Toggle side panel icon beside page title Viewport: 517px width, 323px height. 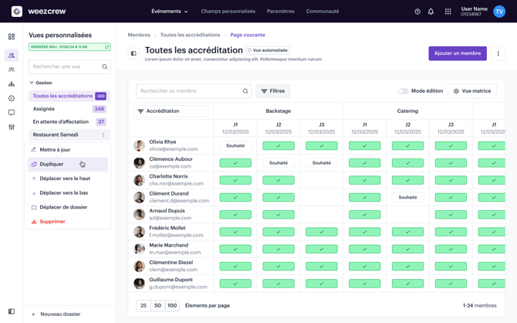point(133,53)
